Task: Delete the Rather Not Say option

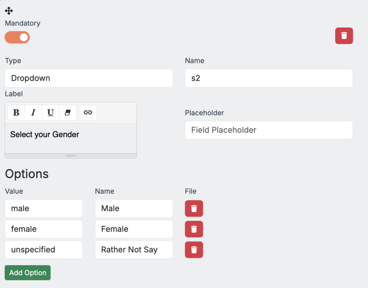Action: [194, 250]
